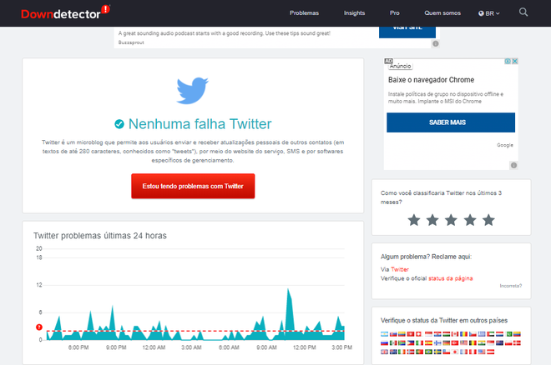This screenshot has height=365, width=551.
Task: Select the Switzerland flag
Action: 420,334
